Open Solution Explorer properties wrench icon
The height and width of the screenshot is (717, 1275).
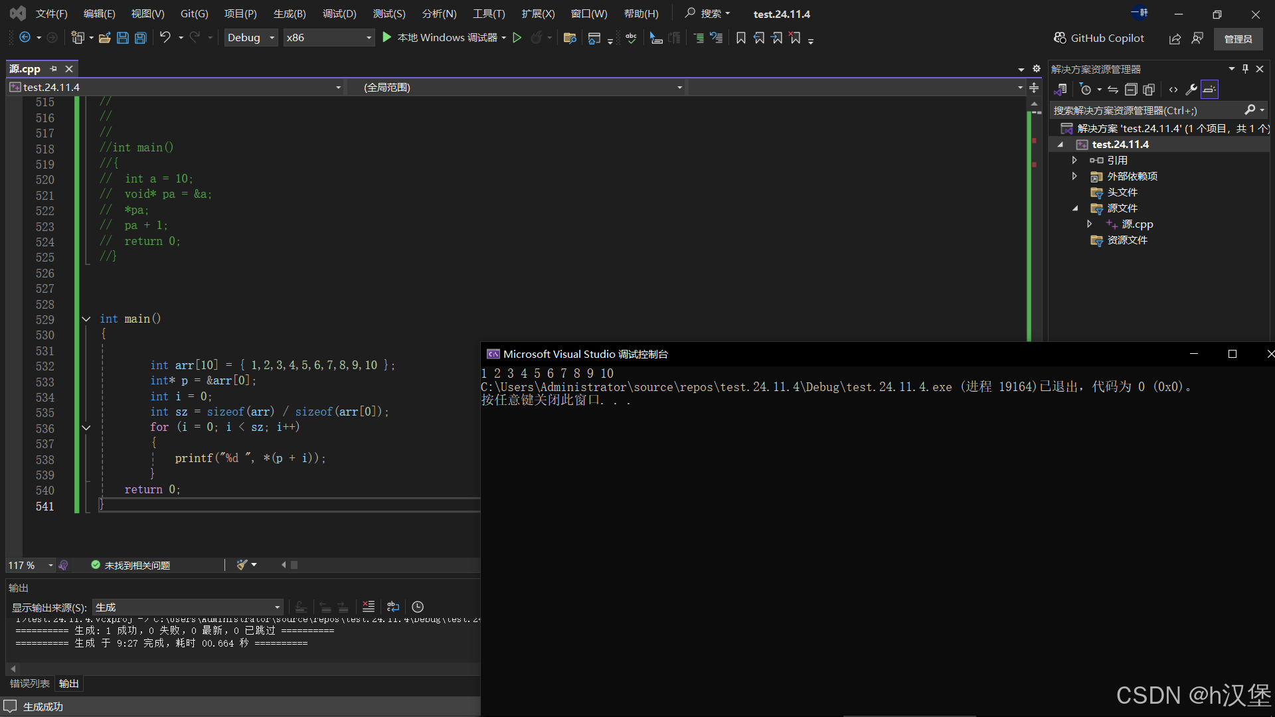tap(1191, 90)
